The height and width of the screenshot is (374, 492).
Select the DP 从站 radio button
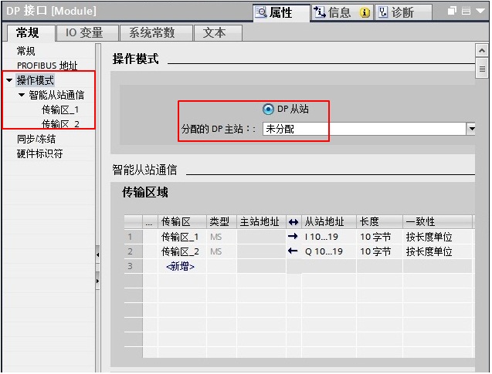coord(268,109)
